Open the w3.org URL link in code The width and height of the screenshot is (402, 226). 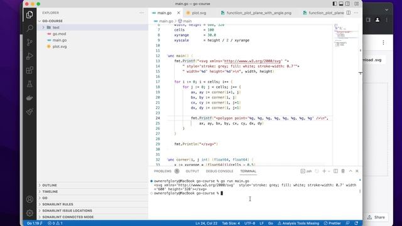pos(253,61)
